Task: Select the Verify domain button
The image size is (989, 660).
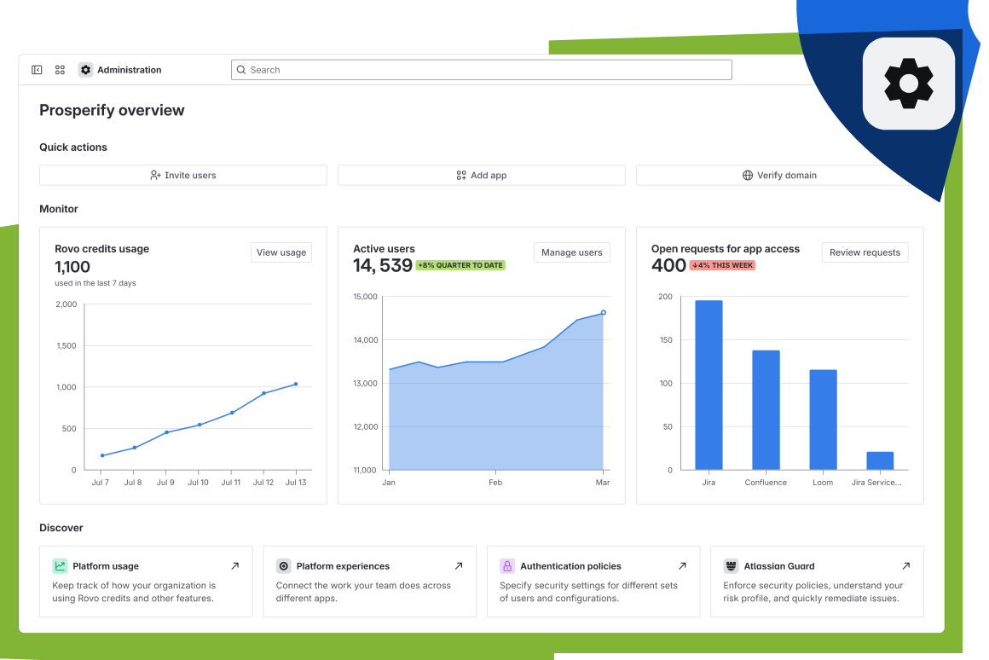Action: (779, 176)
